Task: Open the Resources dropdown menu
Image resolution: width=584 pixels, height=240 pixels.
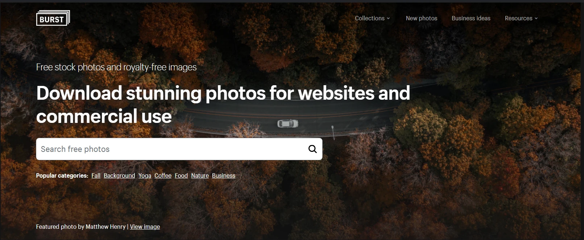Action: coord(521,18)
